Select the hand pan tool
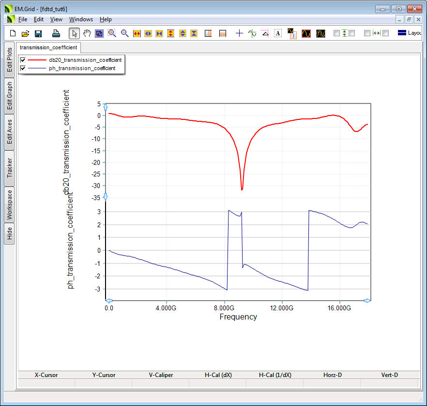Viewport: 427px width, 406px height. coord(87,33)
